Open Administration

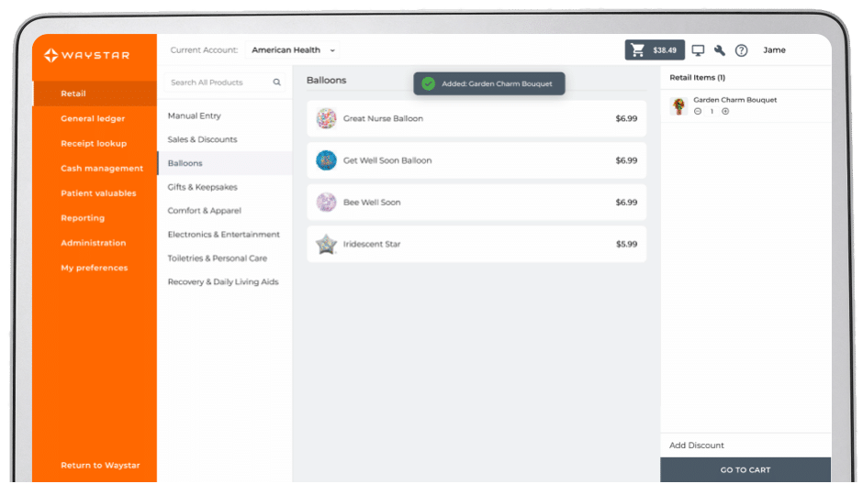pyautogui.click(x=93, y=243)
